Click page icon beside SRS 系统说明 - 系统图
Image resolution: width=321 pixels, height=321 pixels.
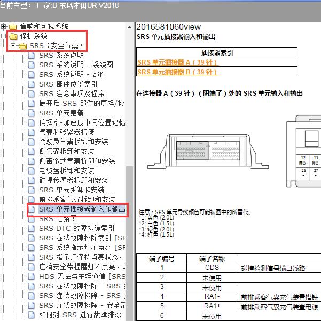(32, 65)
